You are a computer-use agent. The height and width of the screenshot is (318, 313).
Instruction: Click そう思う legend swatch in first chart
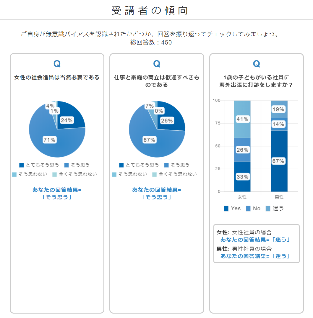pyautogui.click(x=67, y=165)
